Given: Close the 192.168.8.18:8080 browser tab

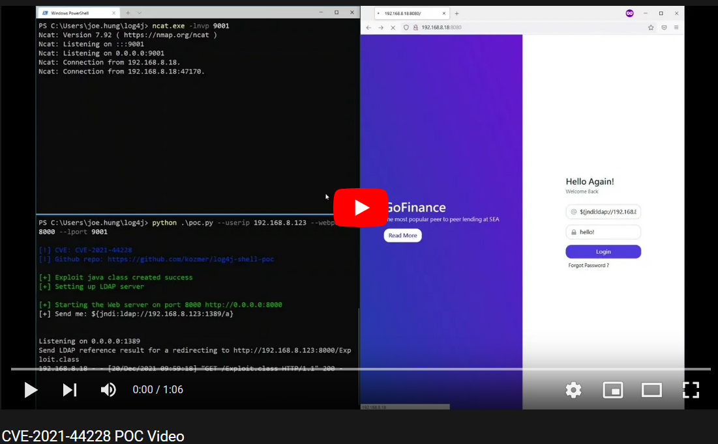Looking at the screenshot, I should point(443,13).
